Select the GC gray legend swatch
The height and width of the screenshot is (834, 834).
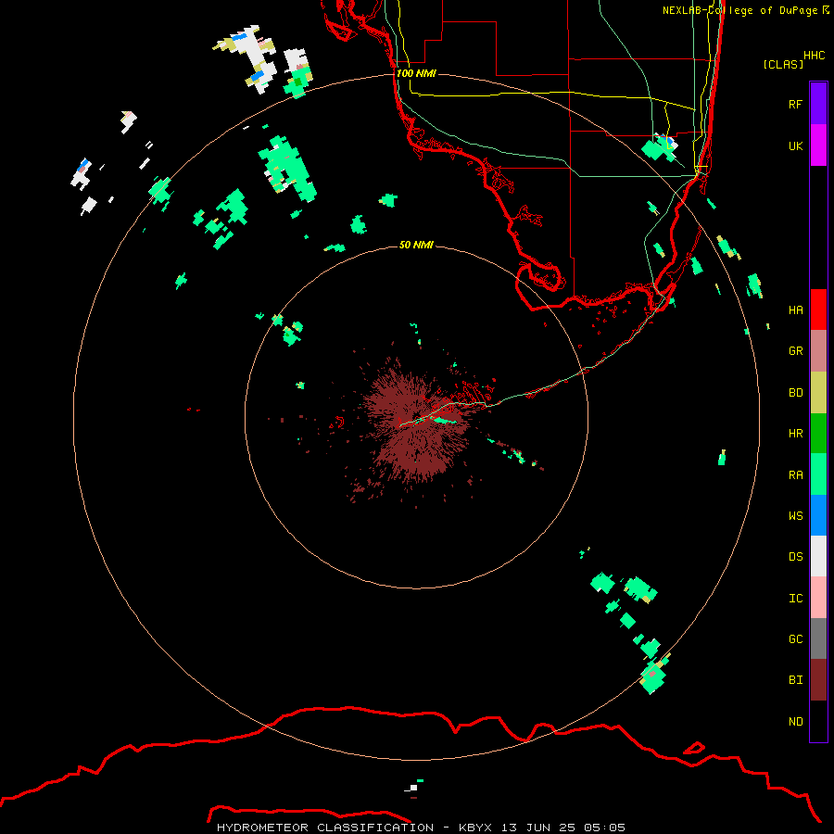coord(818,638)
